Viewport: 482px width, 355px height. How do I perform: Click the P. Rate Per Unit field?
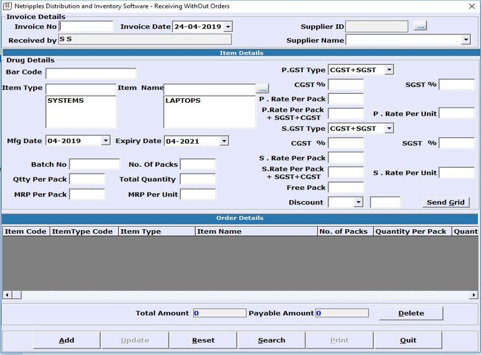pyautogui.click(x=457, y=113)
